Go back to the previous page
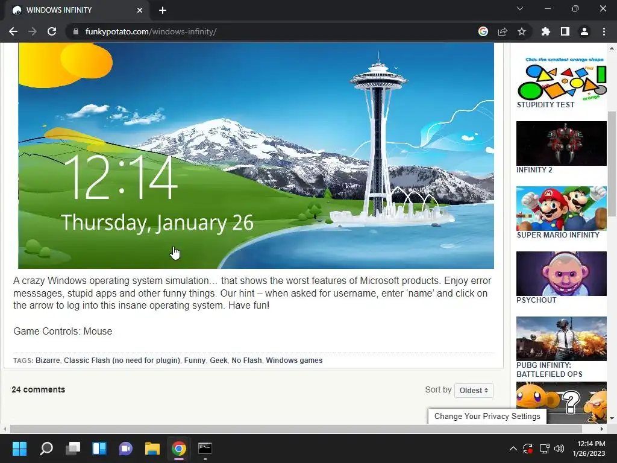Viewport: 617px width, 463px height. coord(13,31)
